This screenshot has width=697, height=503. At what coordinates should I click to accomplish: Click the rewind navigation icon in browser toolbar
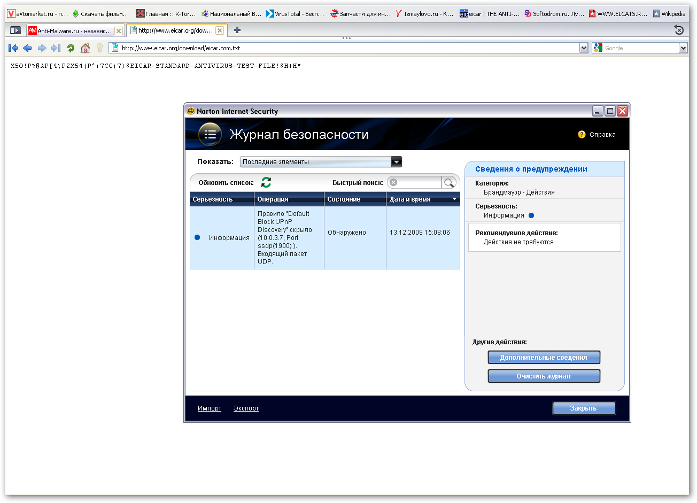click(13, 48)
